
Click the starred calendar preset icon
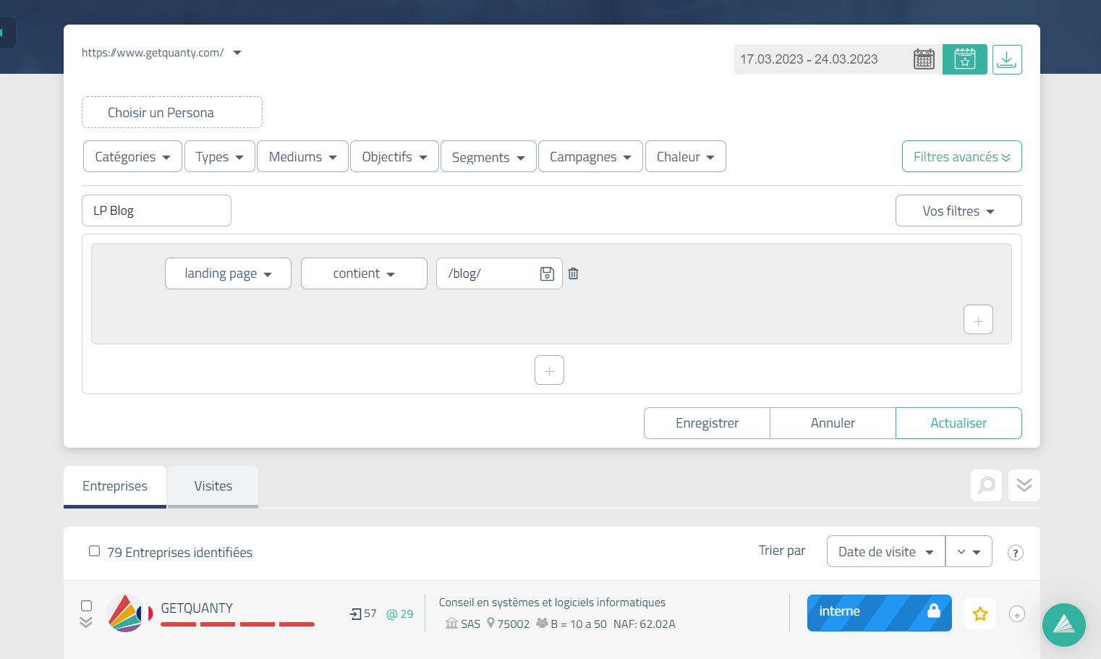[x=964, y=59]
